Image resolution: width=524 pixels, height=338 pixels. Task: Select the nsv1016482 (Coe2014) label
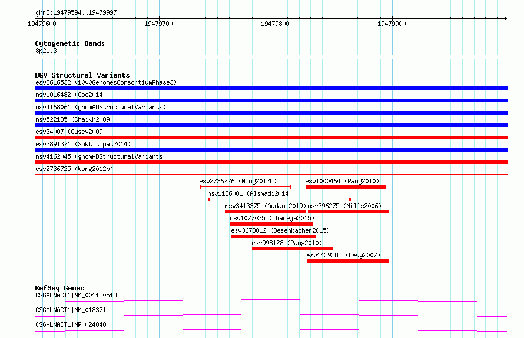pyautogui.click(x=71, y=95)
